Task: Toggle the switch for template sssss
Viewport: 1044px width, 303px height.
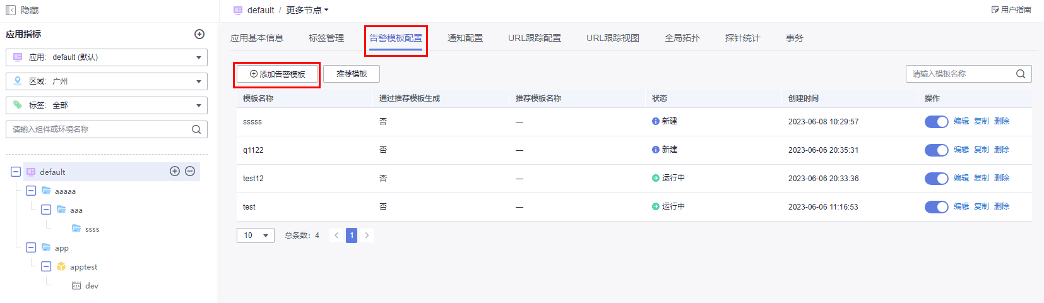Action: [936, 122]
